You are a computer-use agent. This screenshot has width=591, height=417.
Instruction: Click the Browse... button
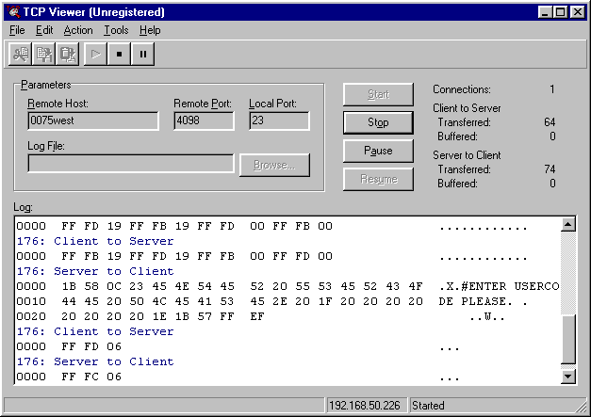click(x=274, y=165)
